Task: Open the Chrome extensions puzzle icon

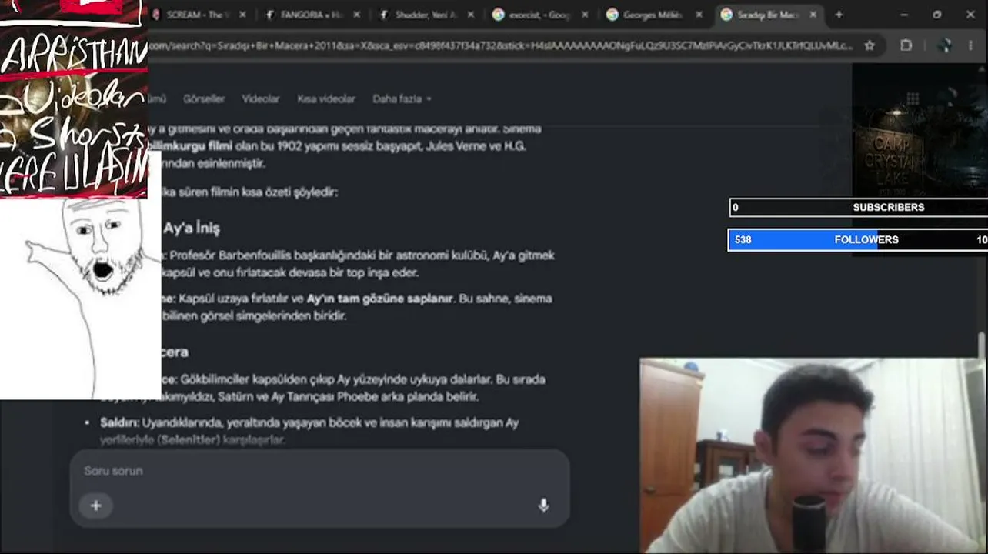Action: (x=906, y=45)
